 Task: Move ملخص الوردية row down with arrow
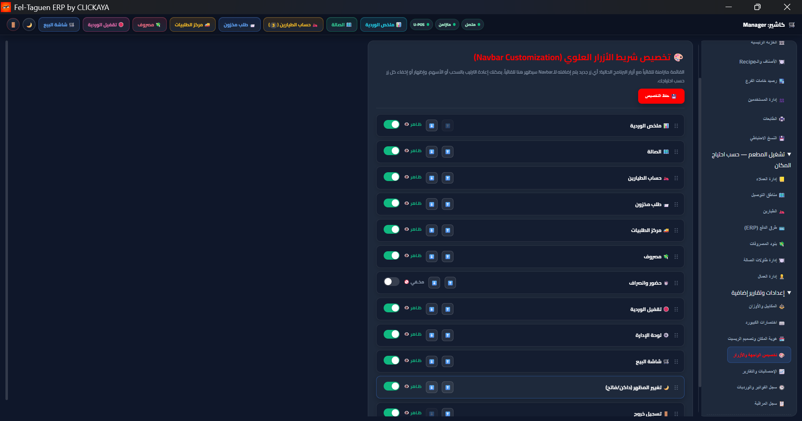point(432,125)
